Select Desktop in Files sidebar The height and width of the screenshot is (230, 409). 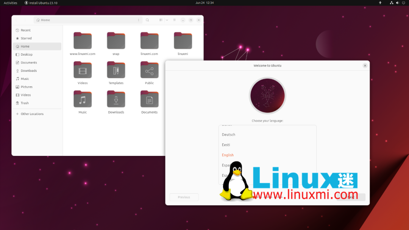(x=37, y=54)
